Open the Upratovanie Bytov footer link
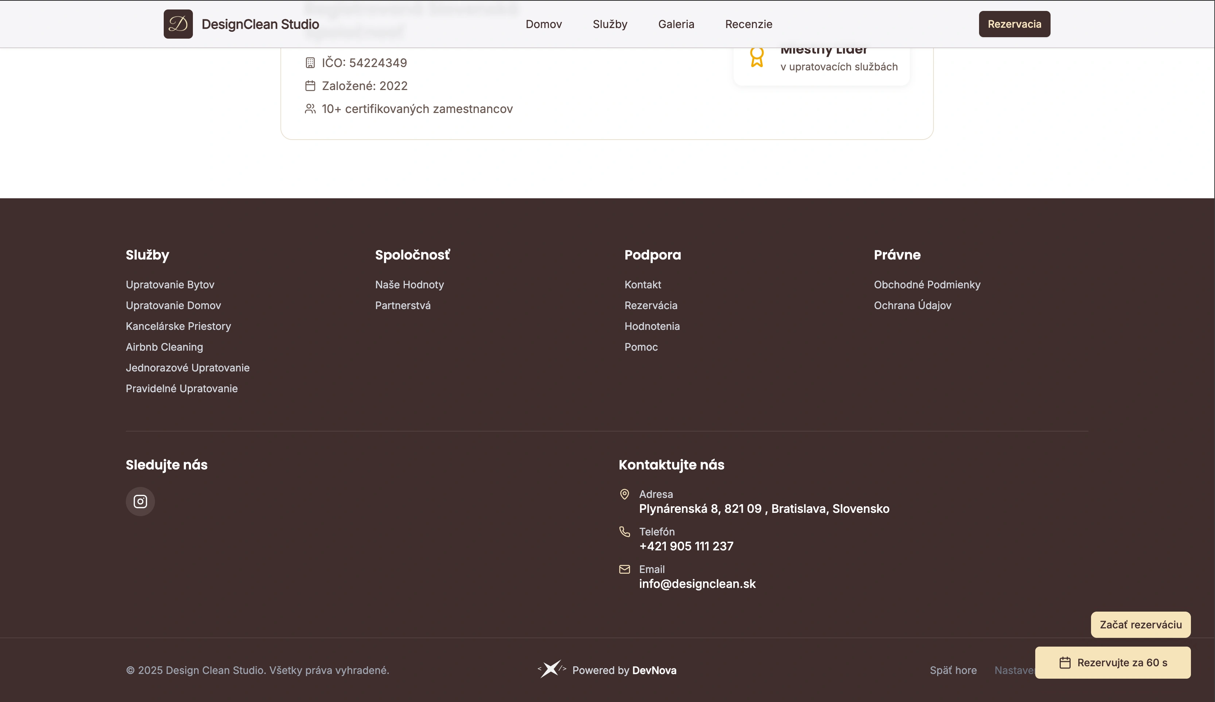The height and width of the screenshot is (702, 1215). pyautogui.click(x=170, y=285)
